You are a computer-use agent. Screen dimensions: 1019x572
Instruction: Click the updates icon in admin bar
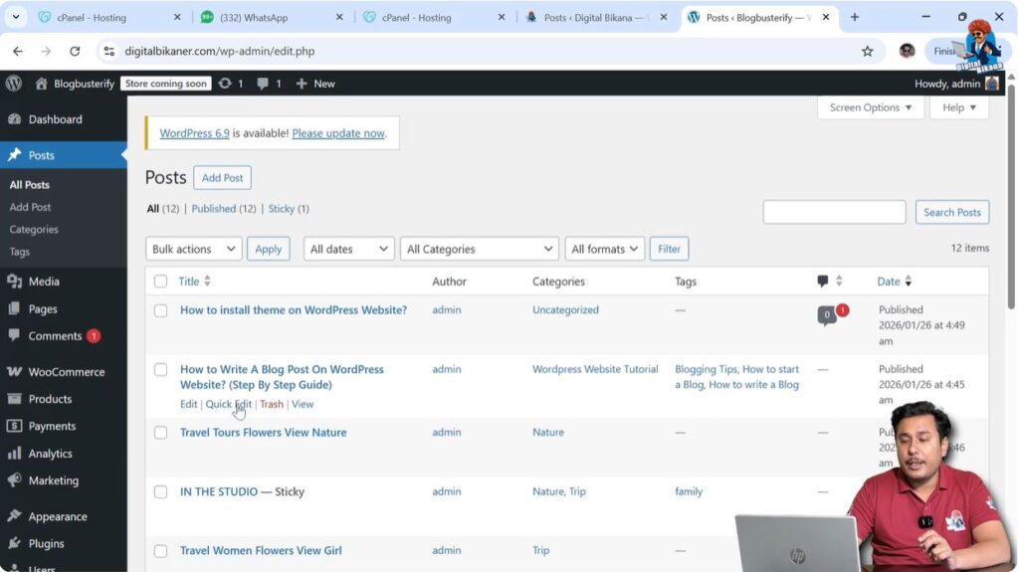click(x=225, y=84)
